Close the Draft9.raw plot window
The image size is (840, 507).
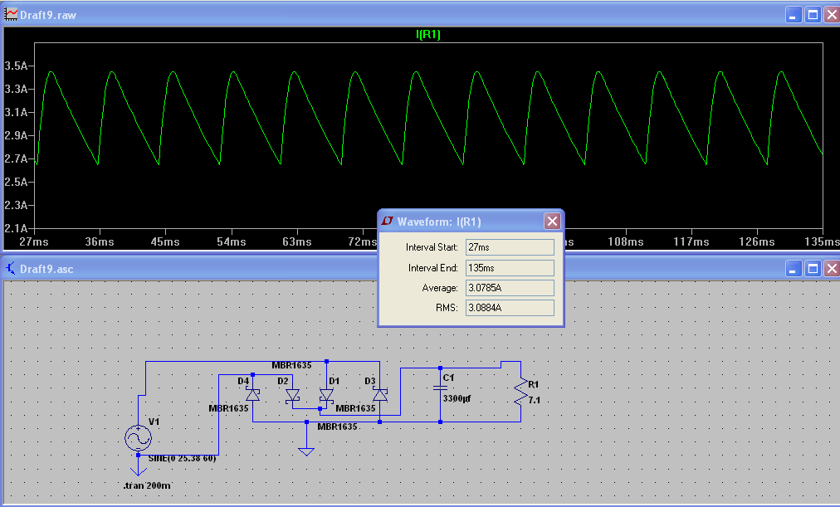832,15
